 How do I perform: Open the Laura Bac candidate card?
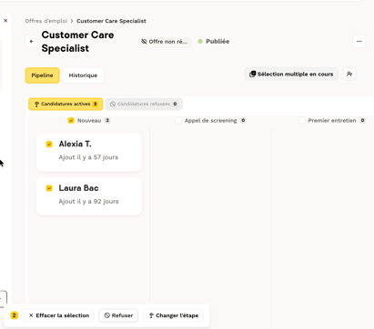pos(89,196)
